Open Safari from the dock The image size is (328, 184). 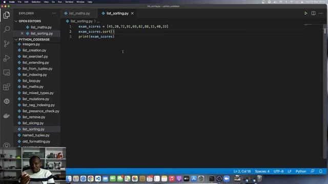point(83,178)
